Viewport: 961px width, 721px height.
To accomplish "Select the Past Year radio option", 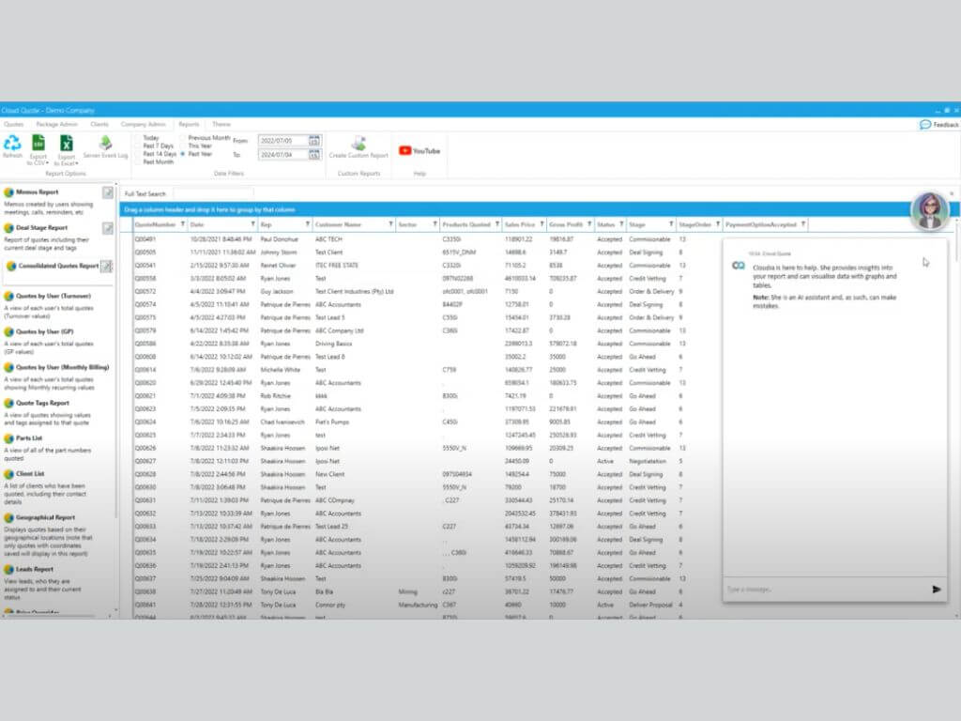I will coord(183,154).
